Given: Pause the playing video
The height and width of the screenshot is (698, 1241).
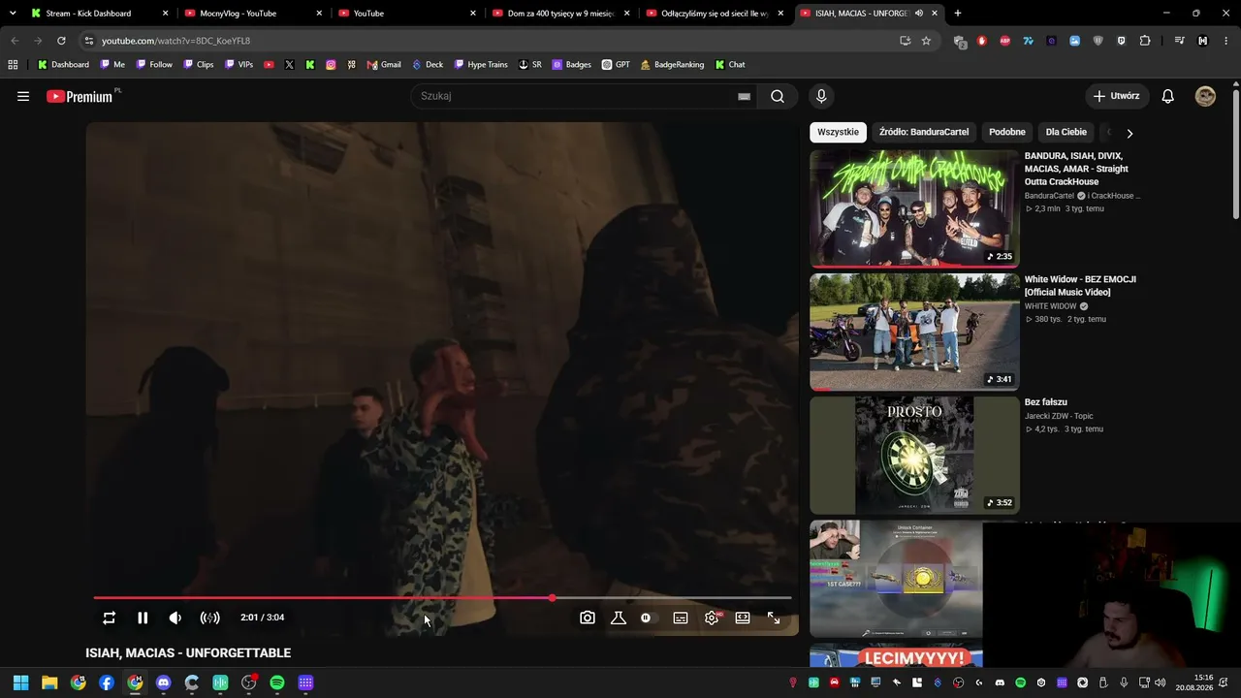Looking at the screenshot, I should tap(143, 618).
